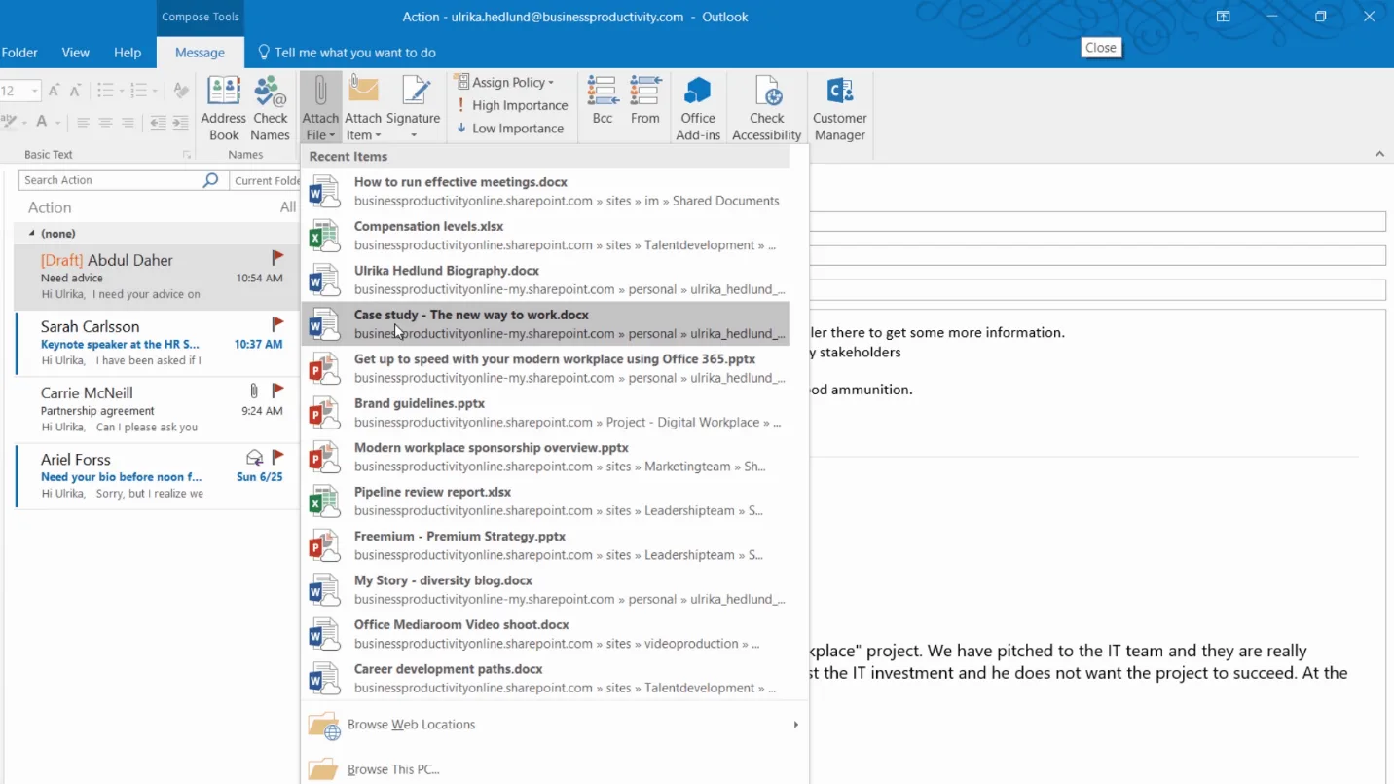Attach Modern workplace sponsorship overview.pptx
Image resolution: width=1394 pixels, height=784 pixels.
point(545,457)
